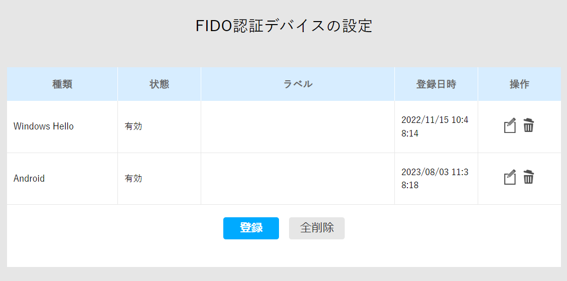Click 有効 status in Windows Hello row

pos(133,126)
